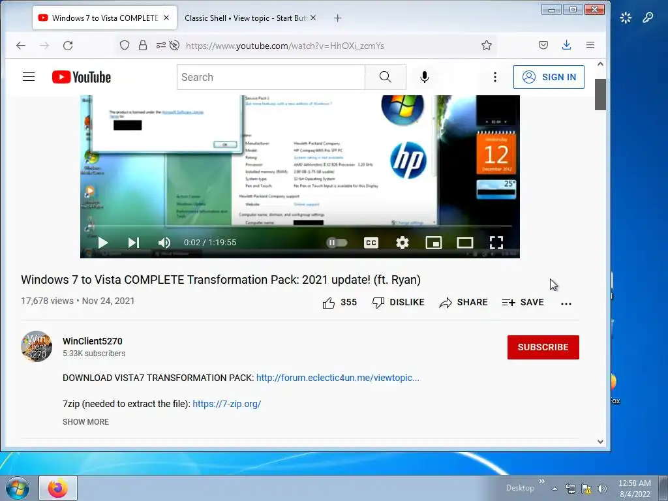Switch to theater mode
Viewport: 668px width, 501px height.
click(x=464, y=243)
